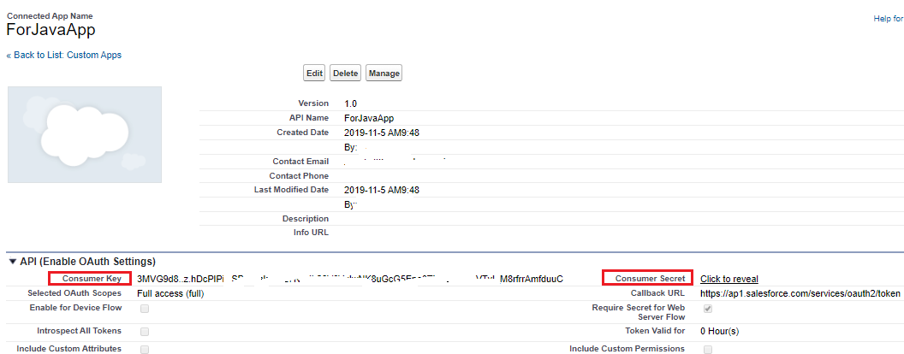Click the Manage button
The image size is (904, 354).
click(384, 73)
